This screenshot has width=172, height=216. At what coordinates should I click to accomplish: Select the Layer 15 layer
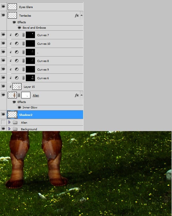pos(29,87)
